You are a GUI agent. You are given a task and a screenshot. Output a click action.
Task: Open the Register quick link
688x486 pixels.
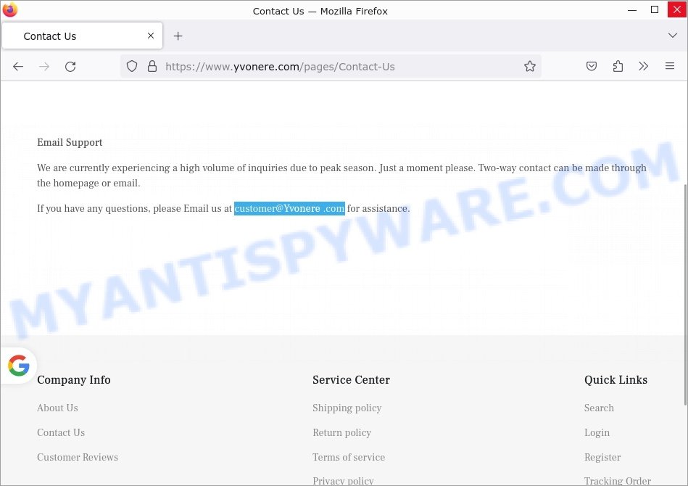coord(602,458)
